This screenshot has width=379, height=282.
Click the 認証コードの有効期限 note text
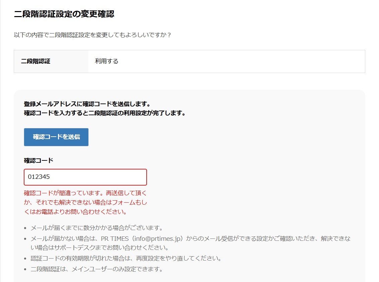126,259
